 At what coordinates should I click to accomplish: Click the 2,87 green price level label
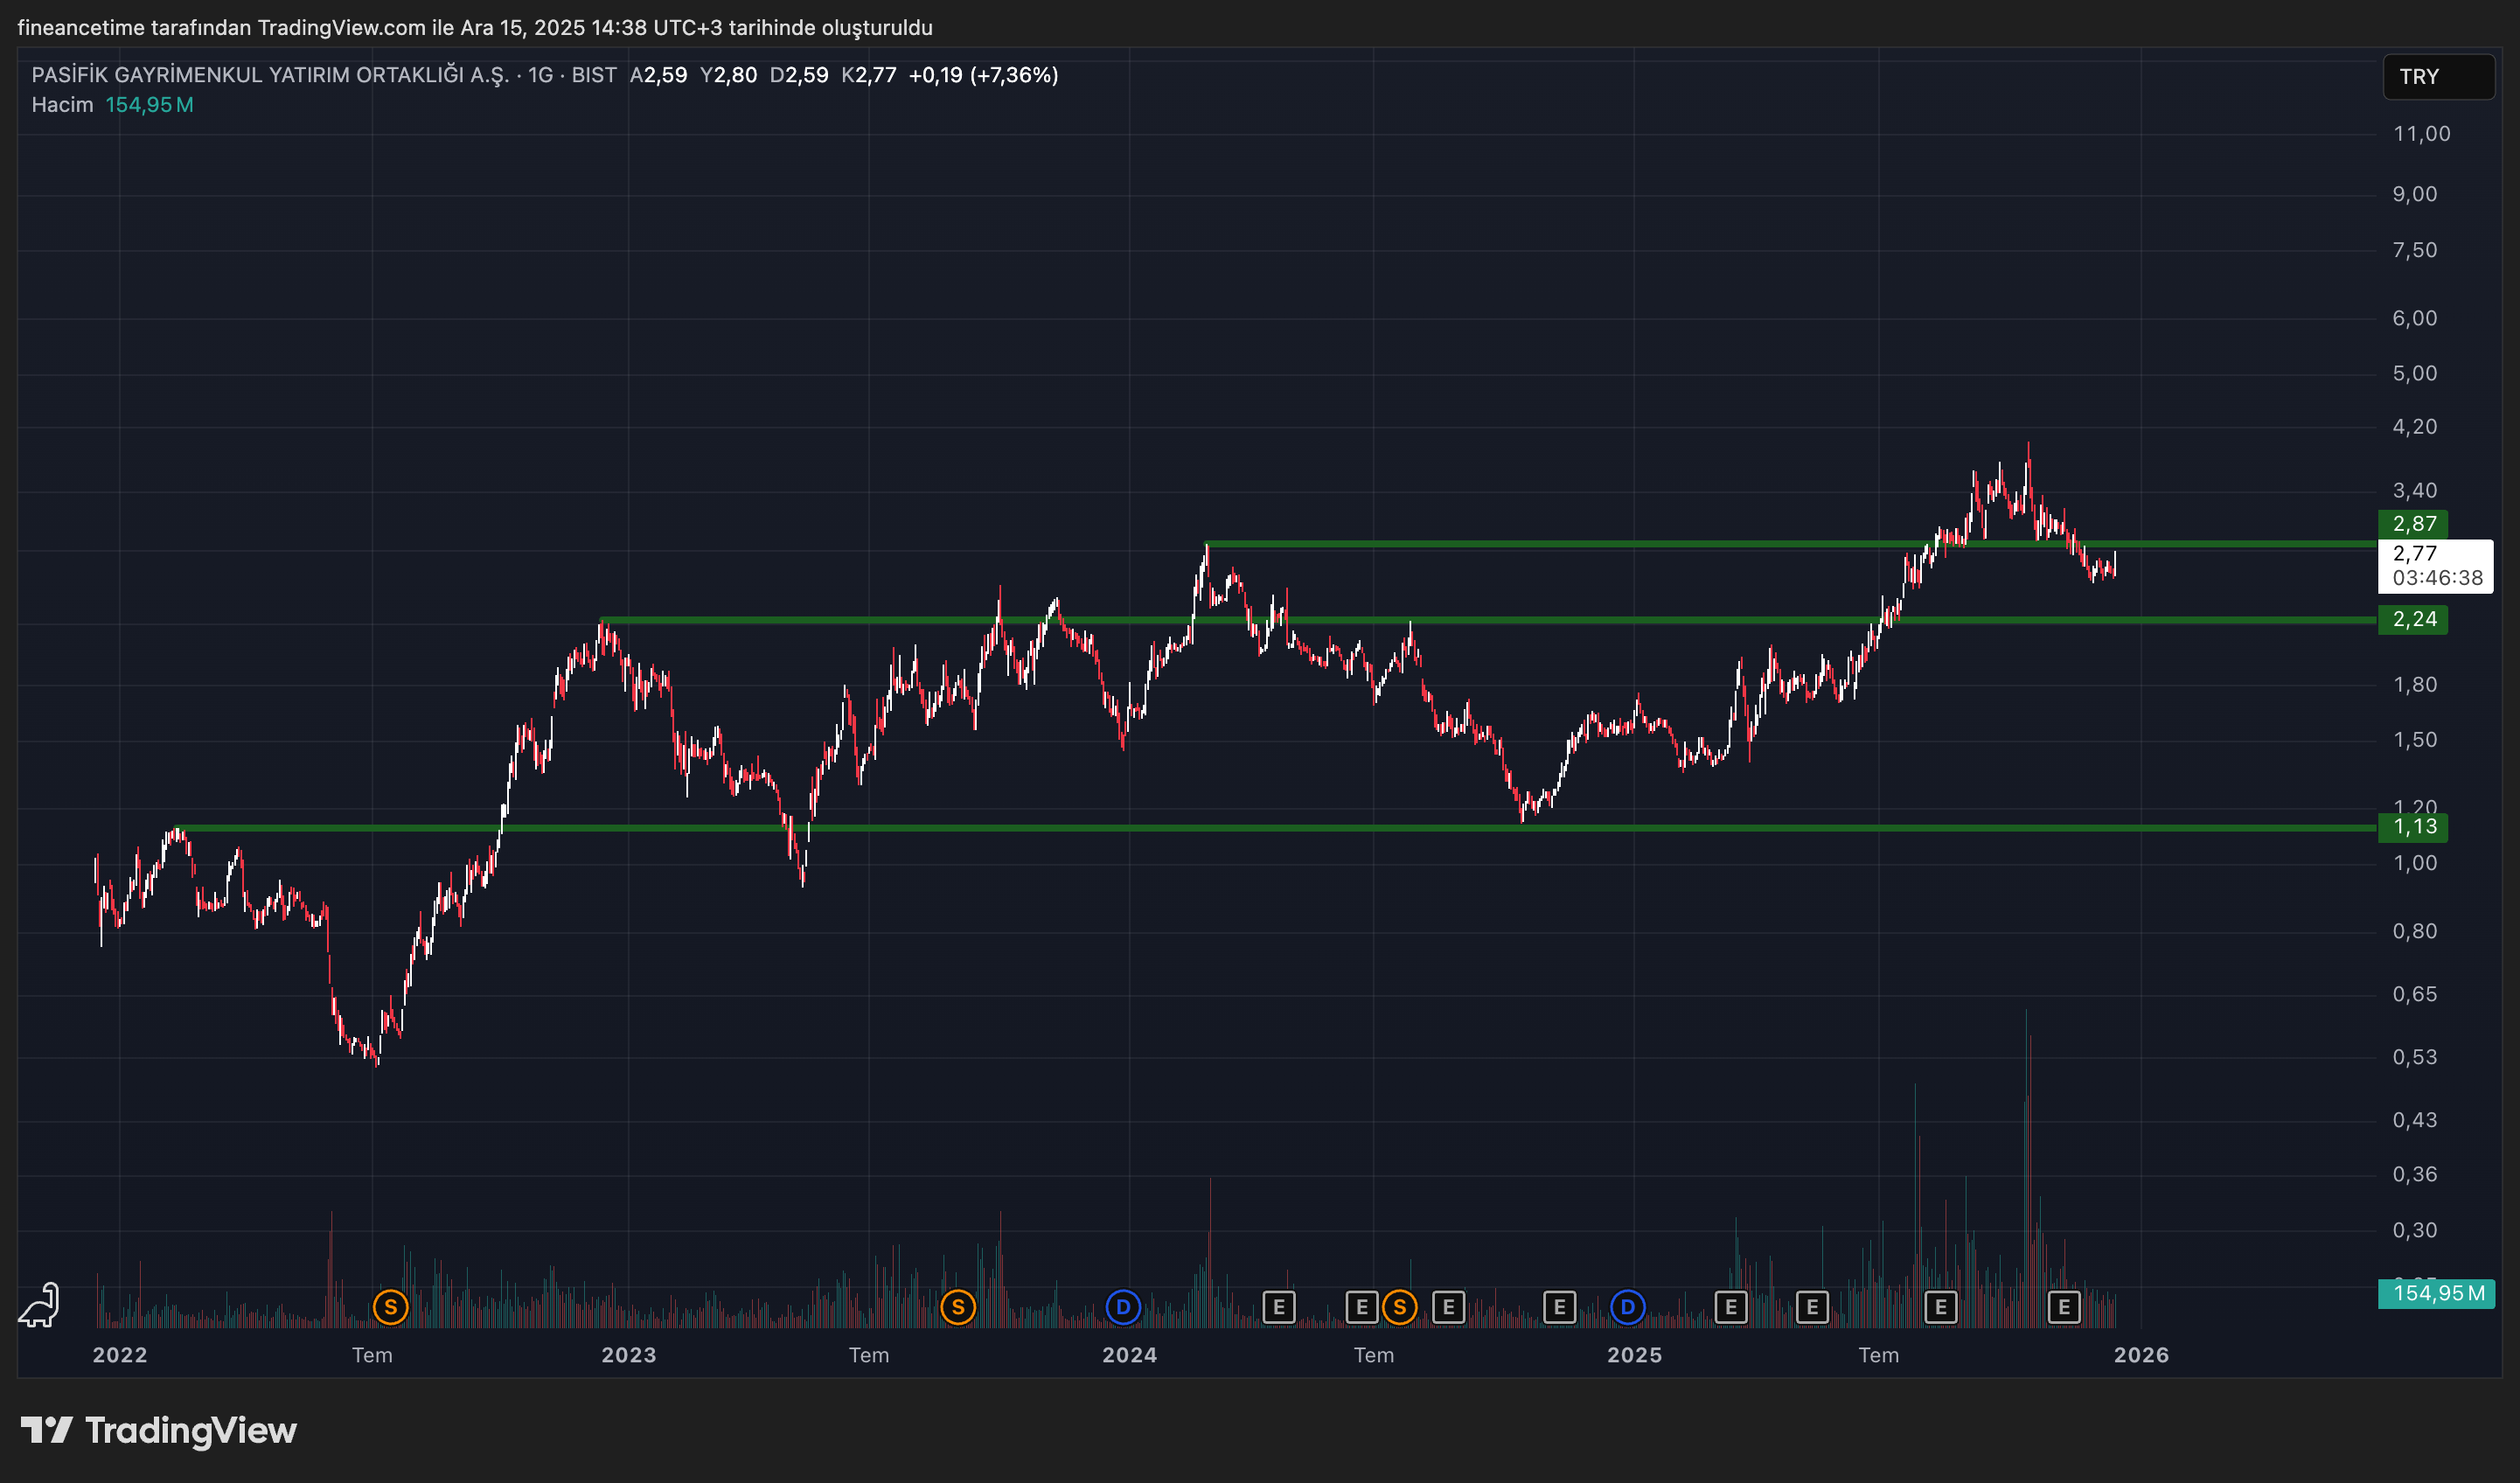tap(2413, 524)
